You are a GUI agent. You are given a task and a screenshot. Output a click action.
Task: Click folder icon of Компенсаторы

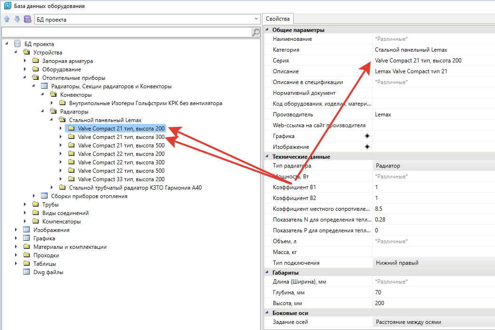36,221
